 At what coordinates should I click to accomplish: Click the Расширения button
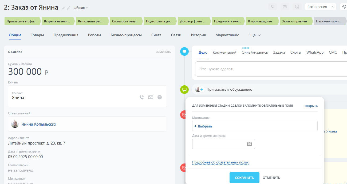(x=317, y=7)
